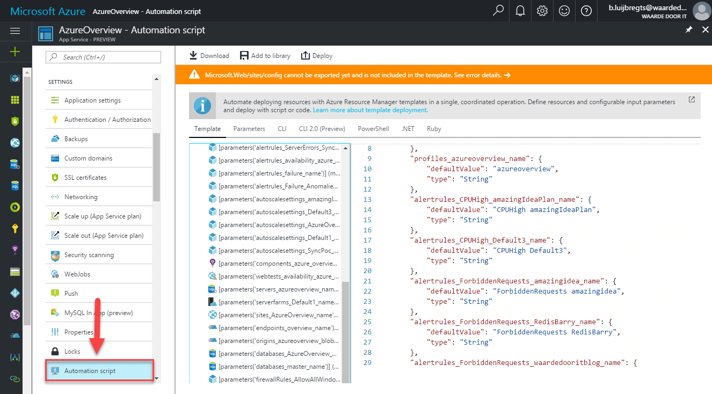Open SSL certificates
The height and width of the screenshot is (394, 712).
coord(99,178)
